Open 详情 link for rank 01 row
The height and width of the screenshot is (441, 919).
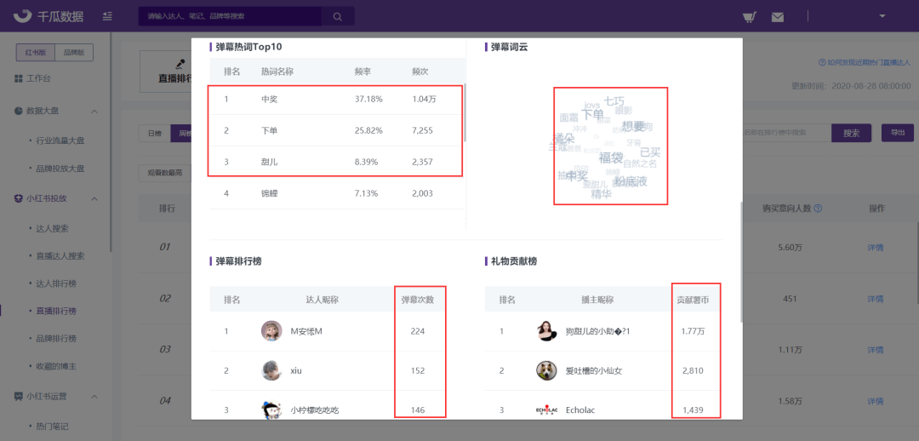875,248
